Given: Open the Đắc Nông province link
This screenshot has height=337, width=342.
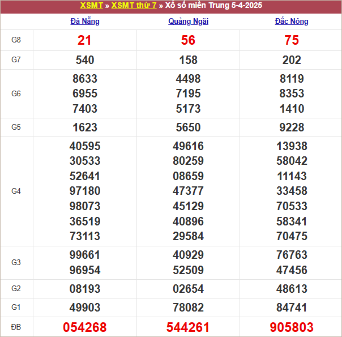Looking at the screenshot, I should coord(292,22).
